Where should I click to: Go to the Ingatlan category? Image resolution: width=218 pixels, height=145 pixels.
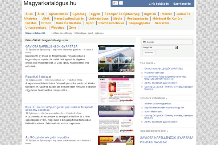pyautogui.click(x=150, y=14)
